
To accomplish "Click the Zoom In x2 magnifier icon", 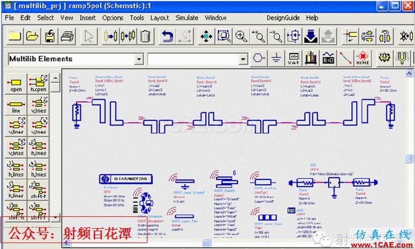I will (x=258, y=36).
